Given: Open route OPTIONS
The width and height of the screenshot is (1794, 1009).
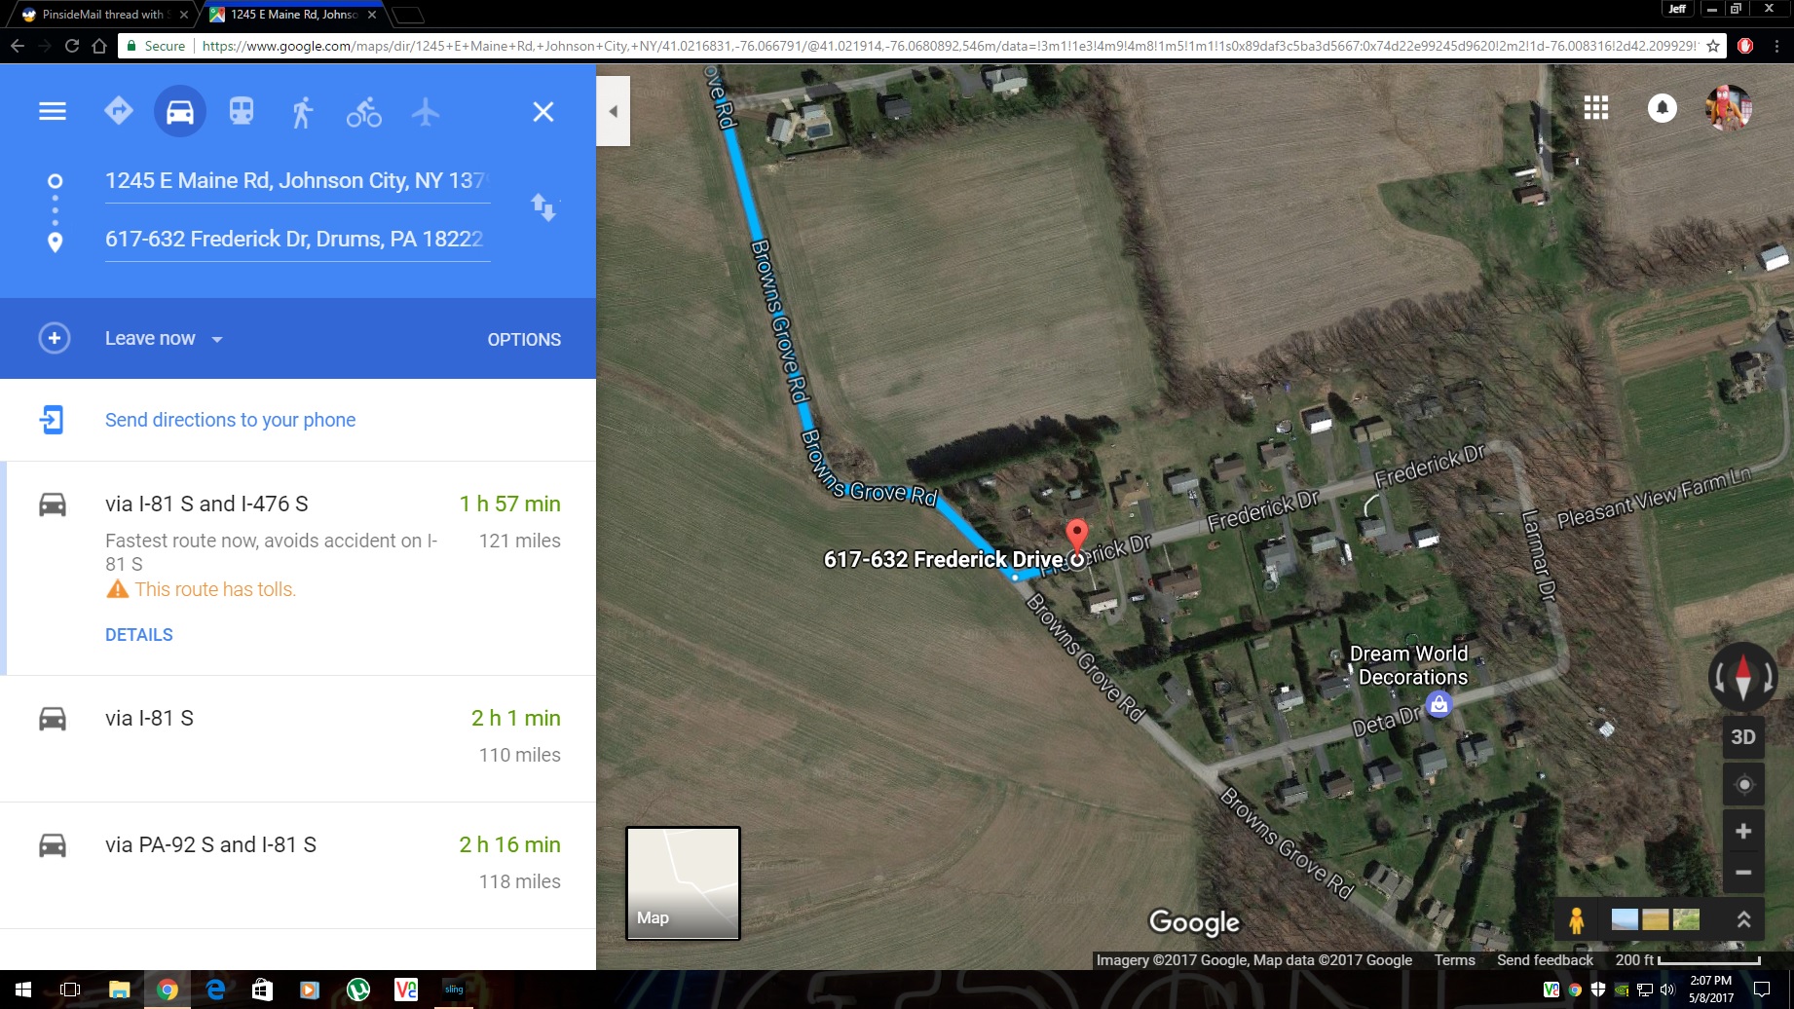Looking at the screenshot, I should pyautogui.click(x=524, y=340).
